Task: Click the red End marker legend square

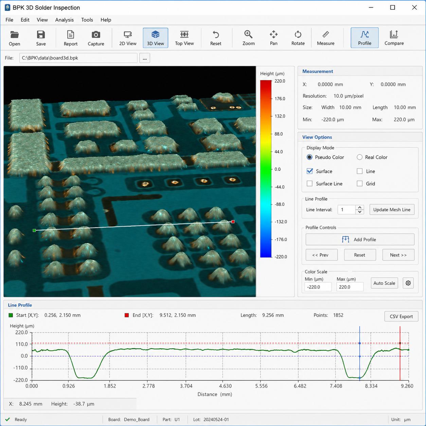Action: [x=127, y=315]
